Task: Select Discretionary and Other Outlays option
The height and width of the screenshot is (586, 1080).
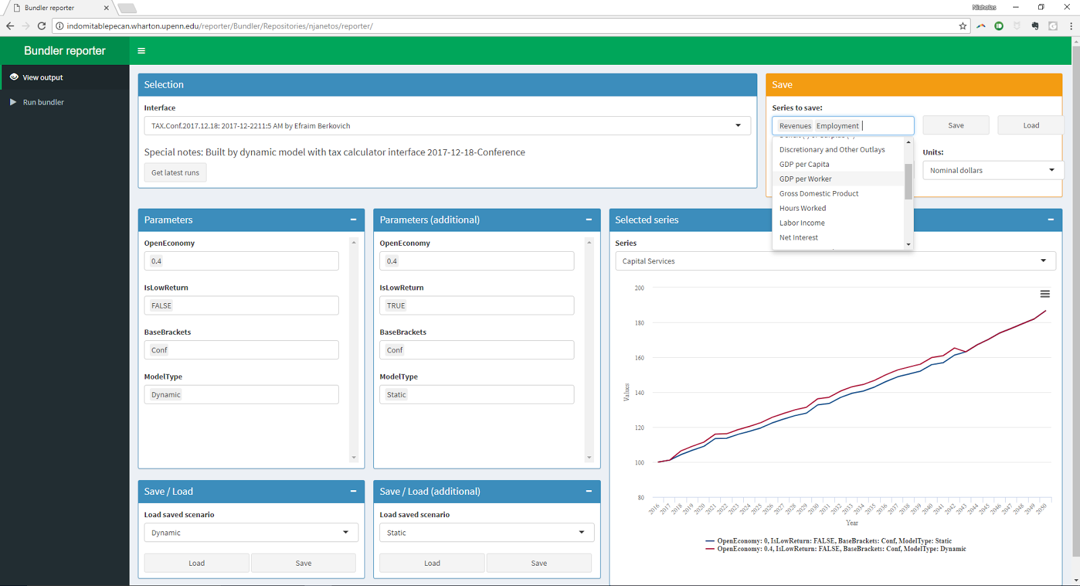Action: [838, 149]
